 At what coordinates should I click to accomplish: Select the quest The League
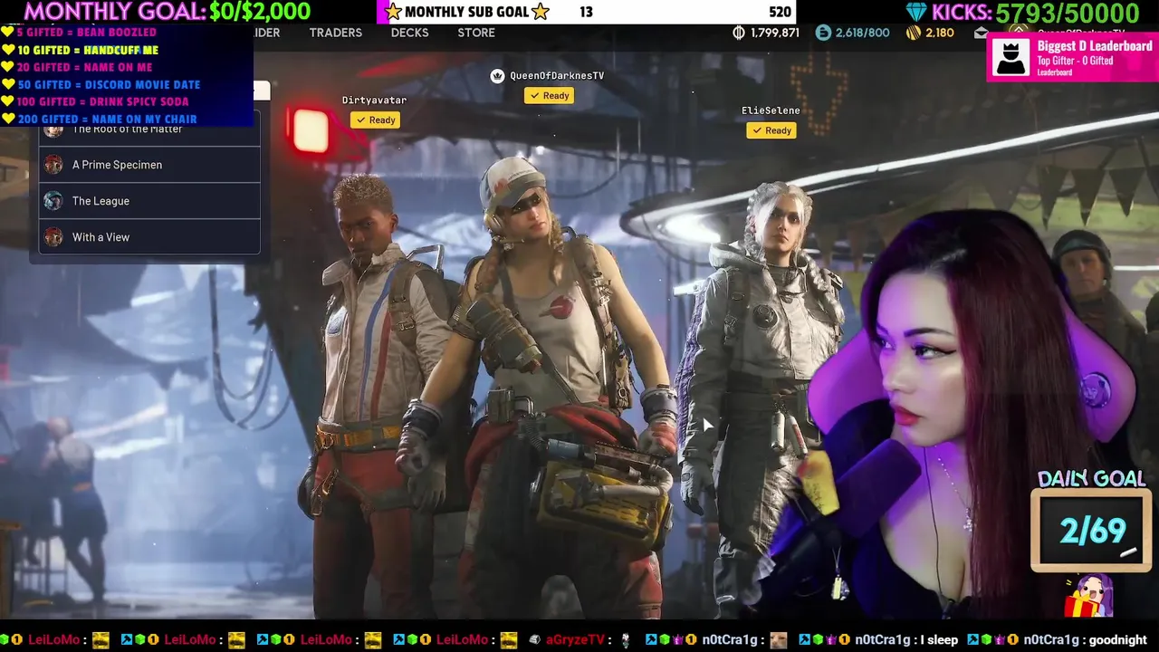tap(149, 201)
